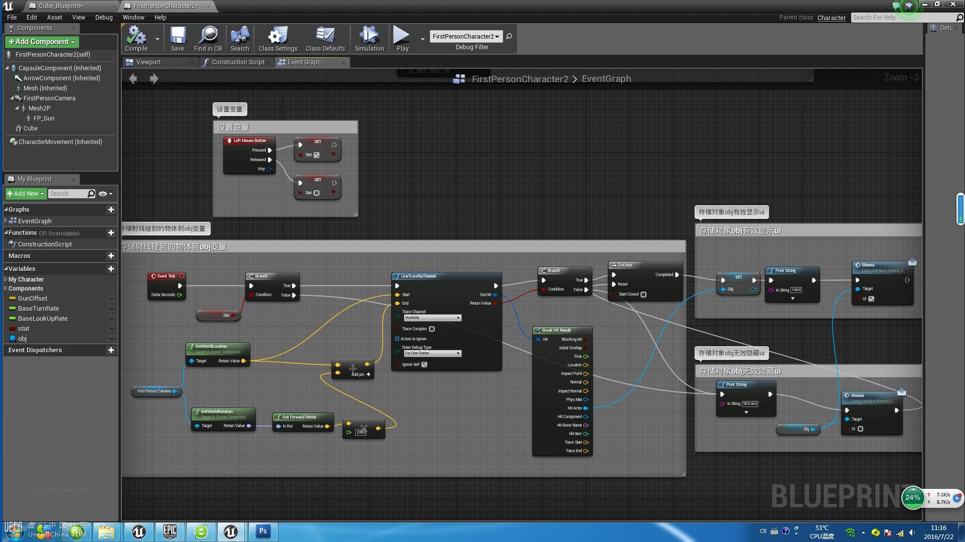Click the 2000 value field on multiply node
The height and width of the screenshot is (542, 965).
coord(361,432)
